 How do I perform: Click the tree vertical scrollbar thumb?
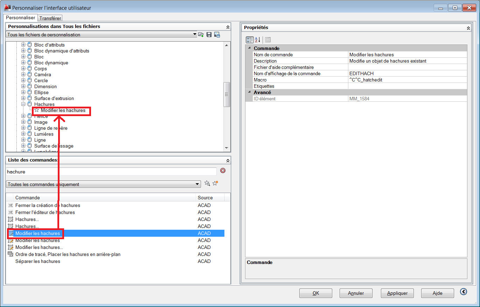tap(227, 94)
